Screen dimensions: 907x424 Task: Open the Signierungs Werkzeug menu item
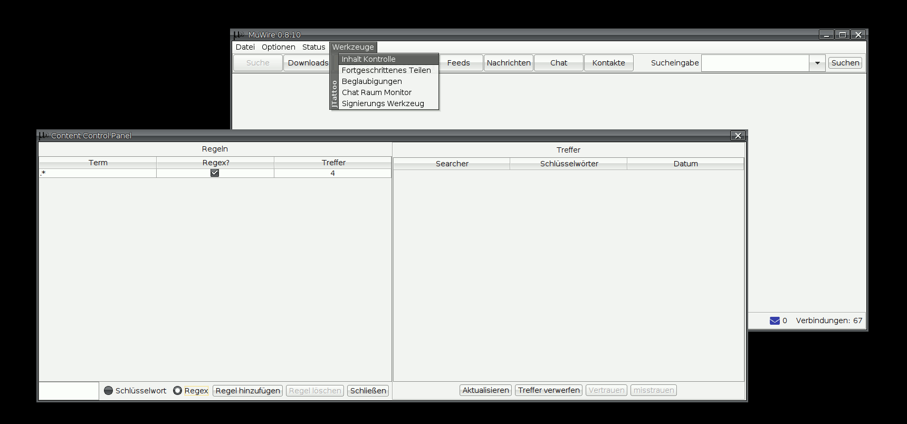click(383, 103)
